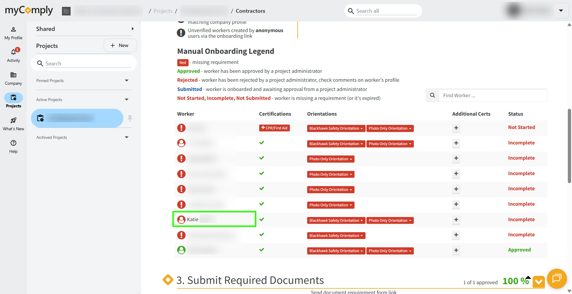Viewport: 572px width, 294px height.
Task: Open Projects breadcrumb link
Action: coord(163,11)
